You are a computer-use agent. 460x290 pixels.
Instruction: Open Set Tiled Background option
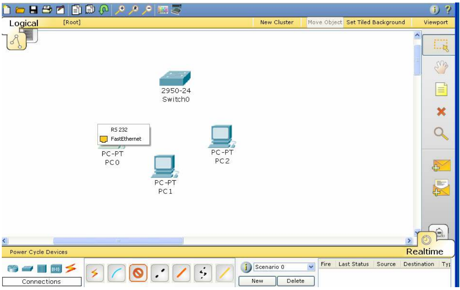(376, 22)
